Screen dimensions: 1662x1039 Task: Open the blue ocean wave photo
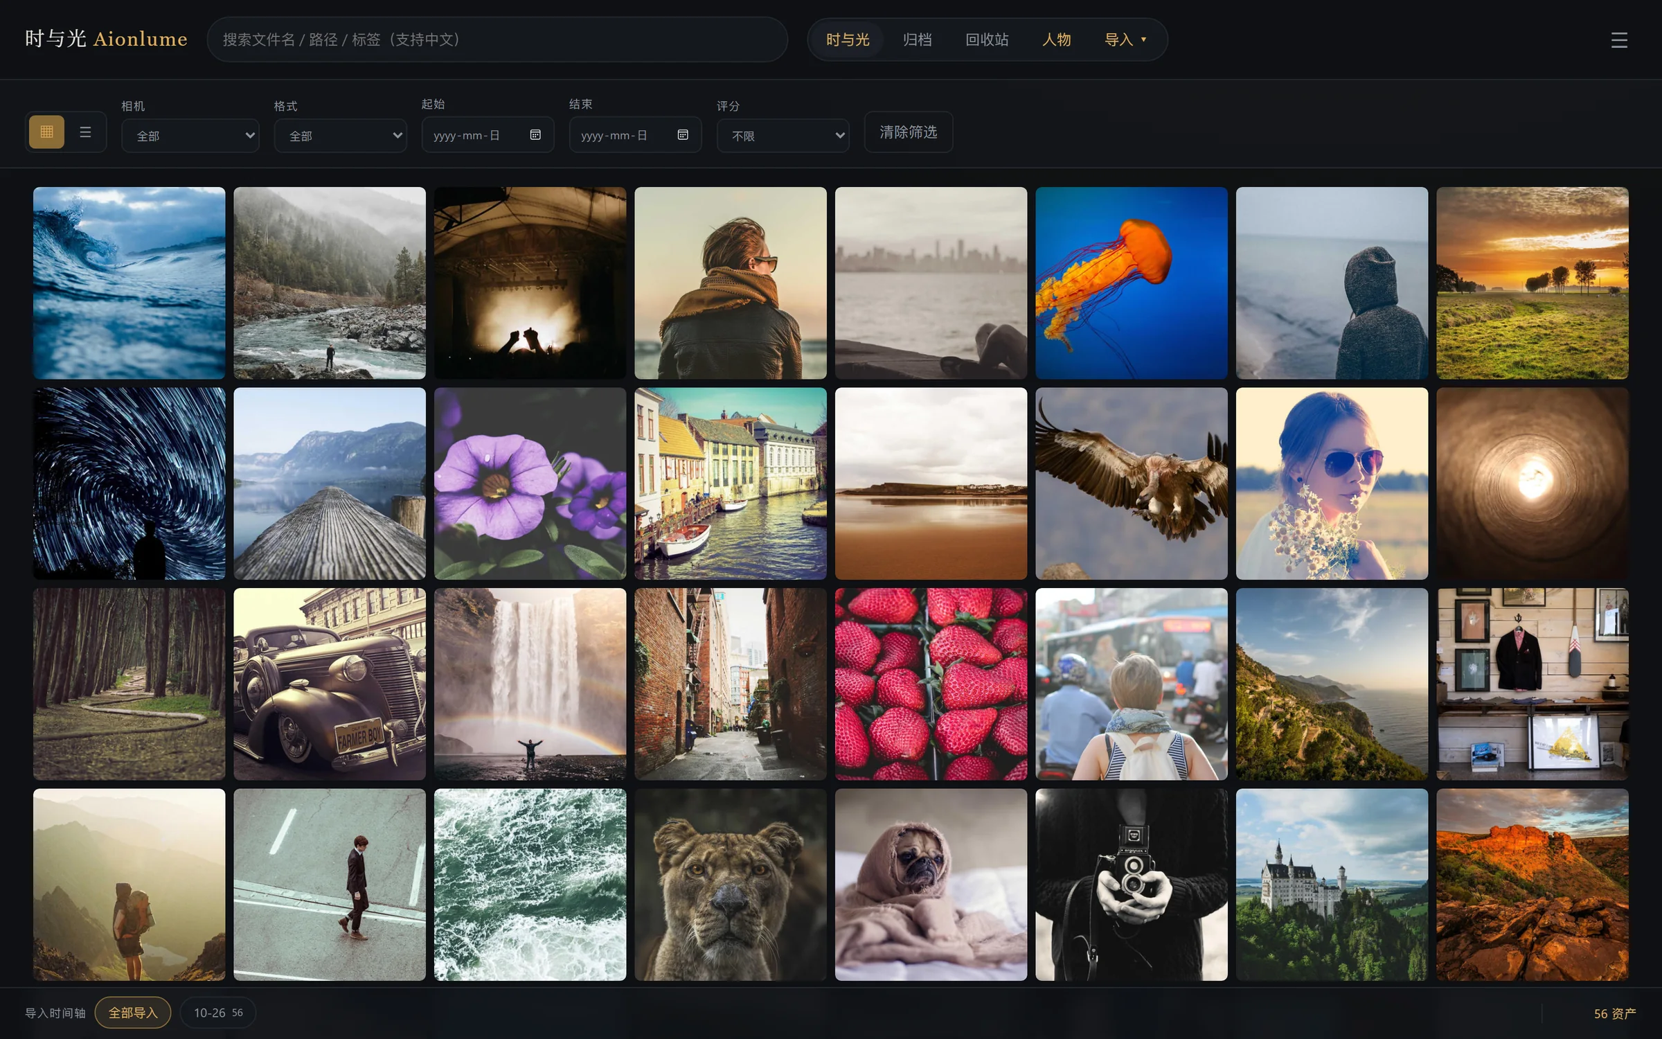pyautogui.click(x=129, y=283)
